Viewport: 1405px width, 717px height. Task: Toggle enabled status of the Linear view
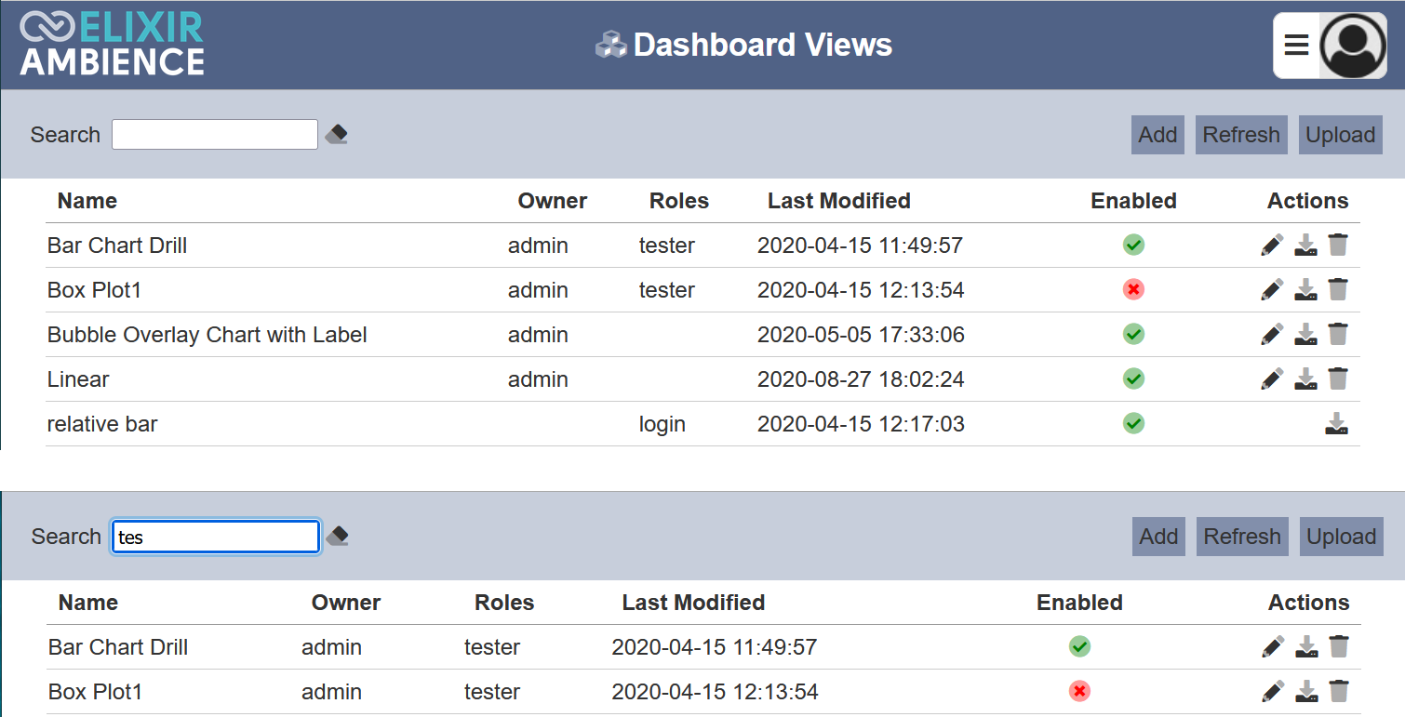[1133, 379]
